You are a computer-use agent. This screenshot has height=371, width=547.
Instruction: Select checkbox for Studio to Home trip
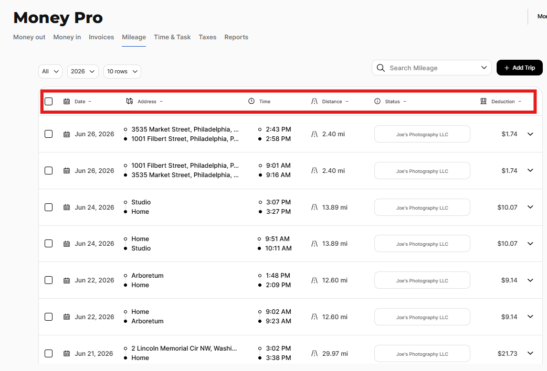click(x=48, y=208)
